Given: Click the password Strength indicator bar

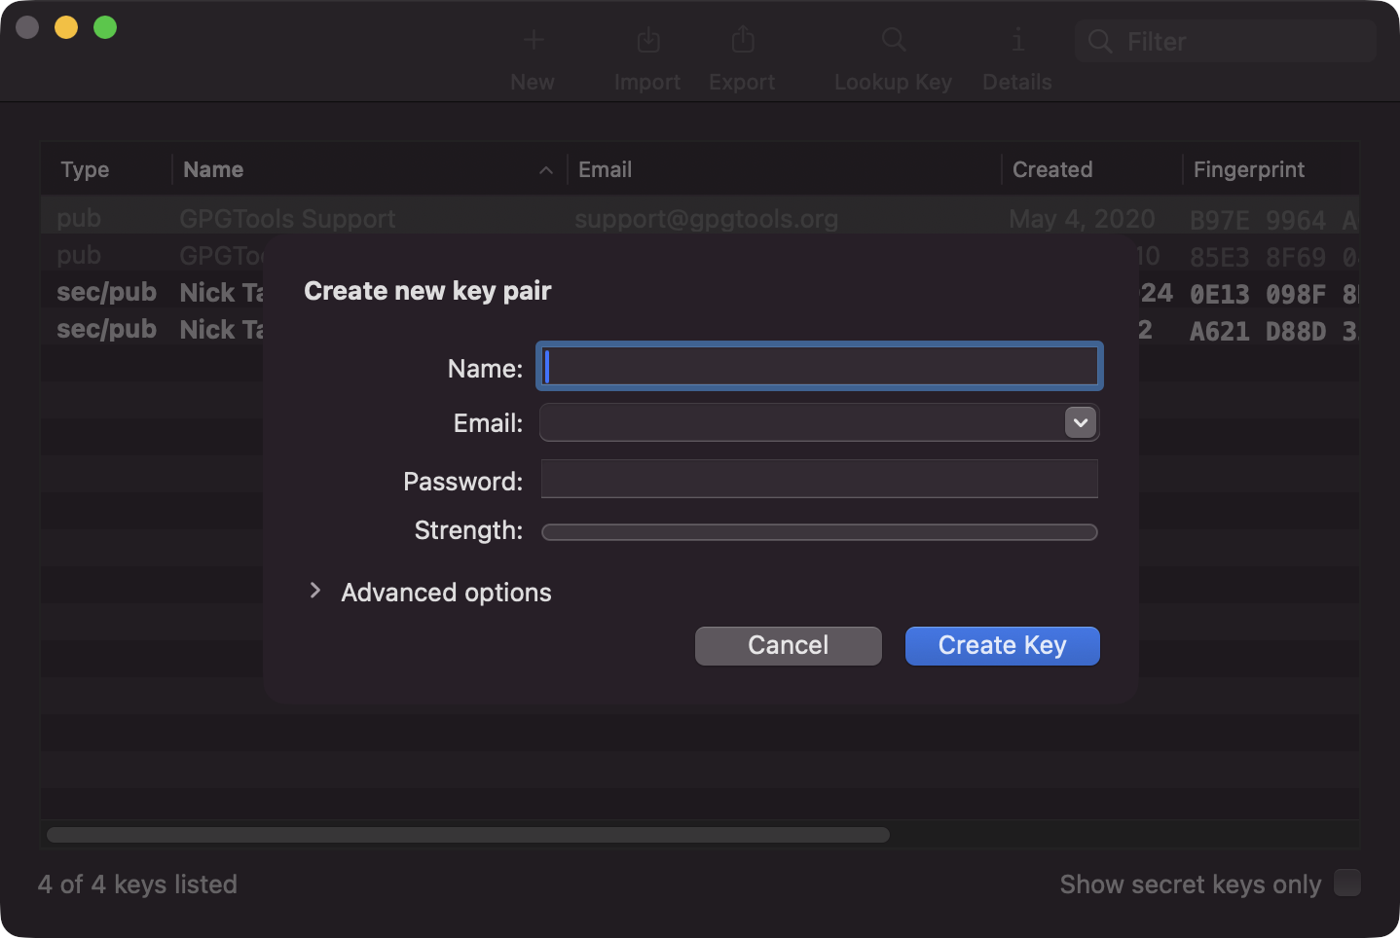Looking at the screenshot, I should (x=819, y=532).
